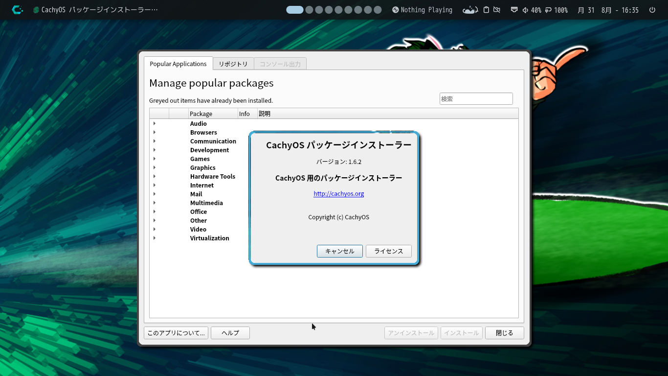
Task: Select the Multimedia category label
Action: (206, 203)
